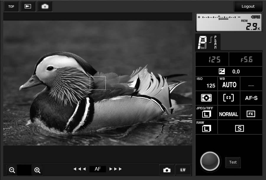Image resolution: width=266 pixels, height=180 pixels.
Task: Select the exposure mode P indicator
Action: tap(203, 42)
